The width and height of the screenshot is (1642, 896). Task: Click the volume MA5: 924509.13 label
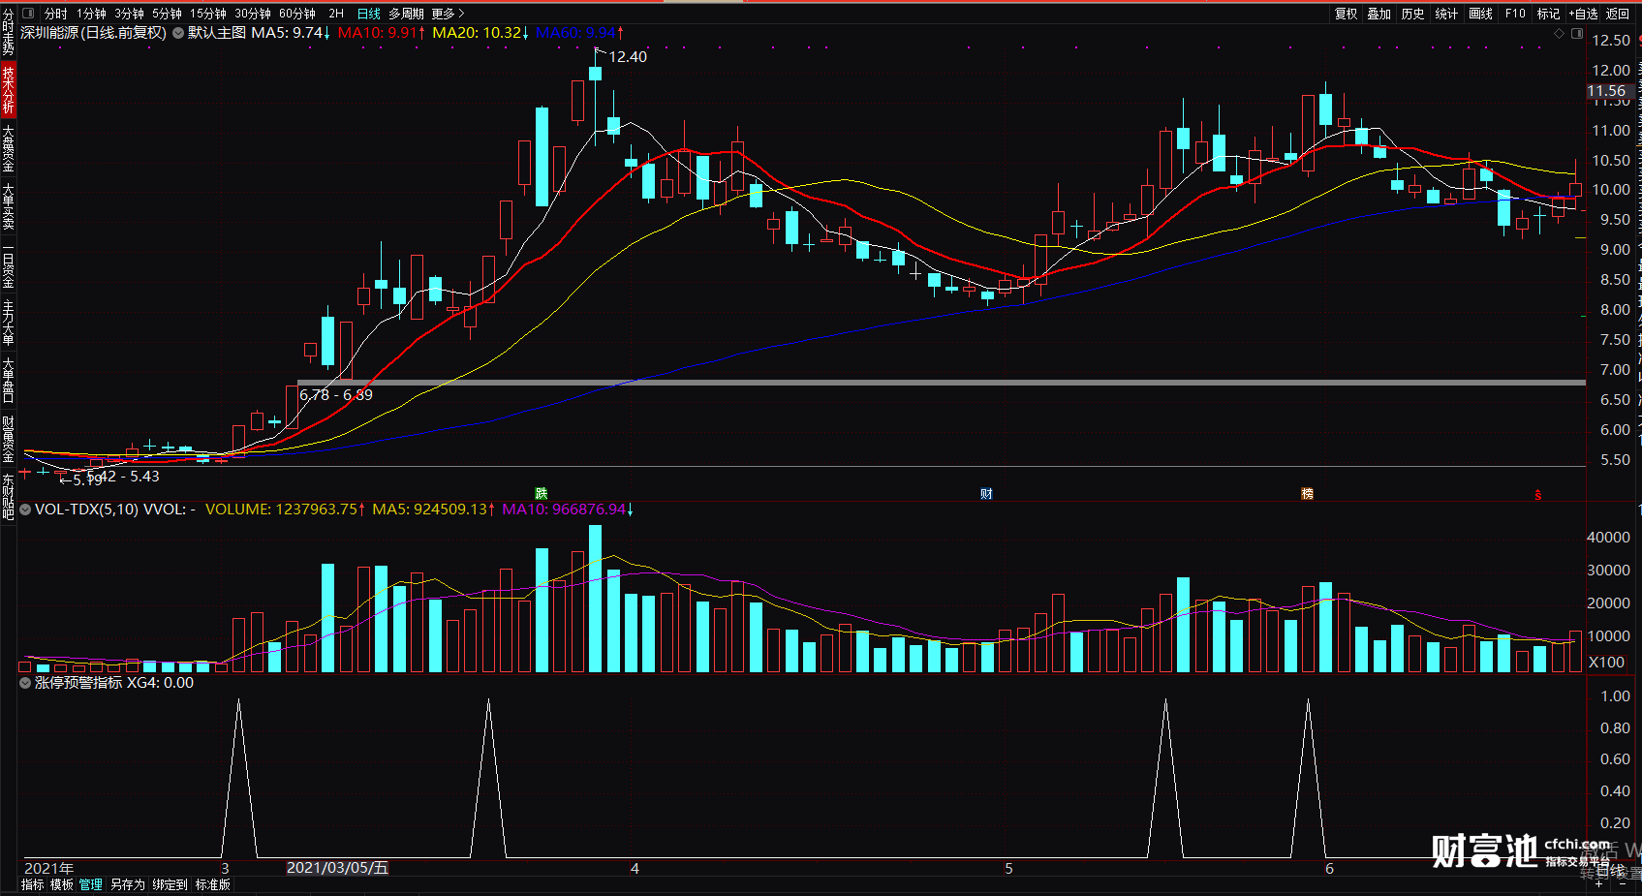pos(434,510)
